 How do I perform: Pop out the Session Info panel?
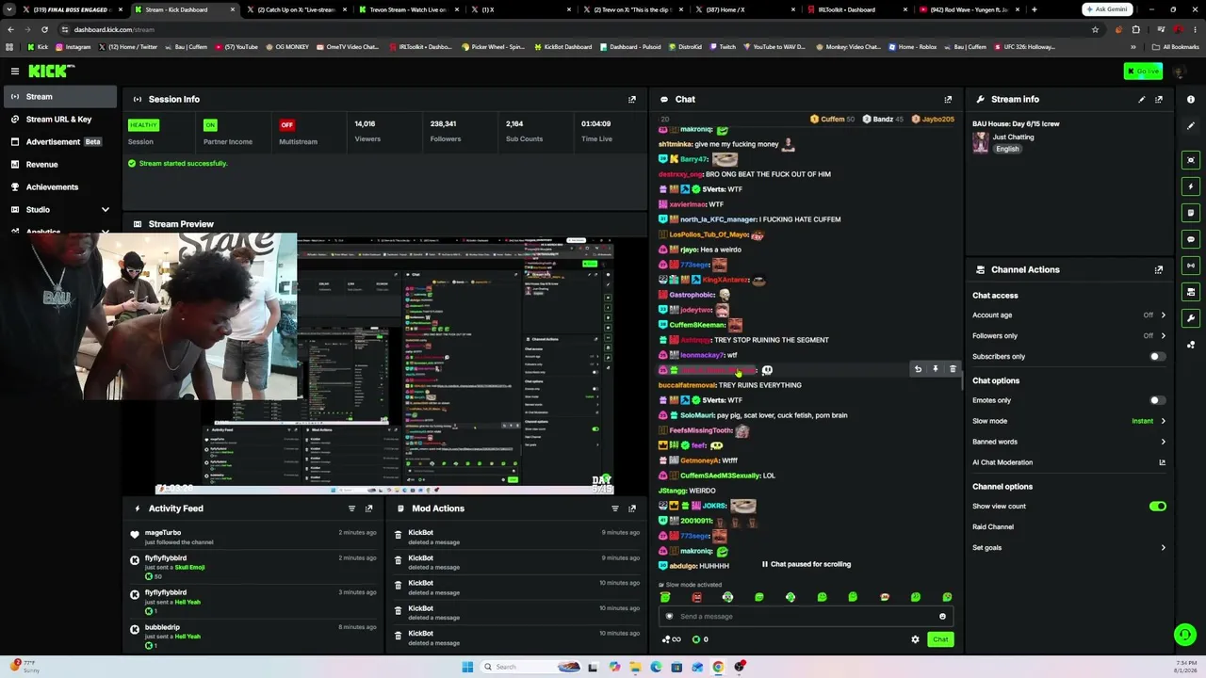pos(632,99)
